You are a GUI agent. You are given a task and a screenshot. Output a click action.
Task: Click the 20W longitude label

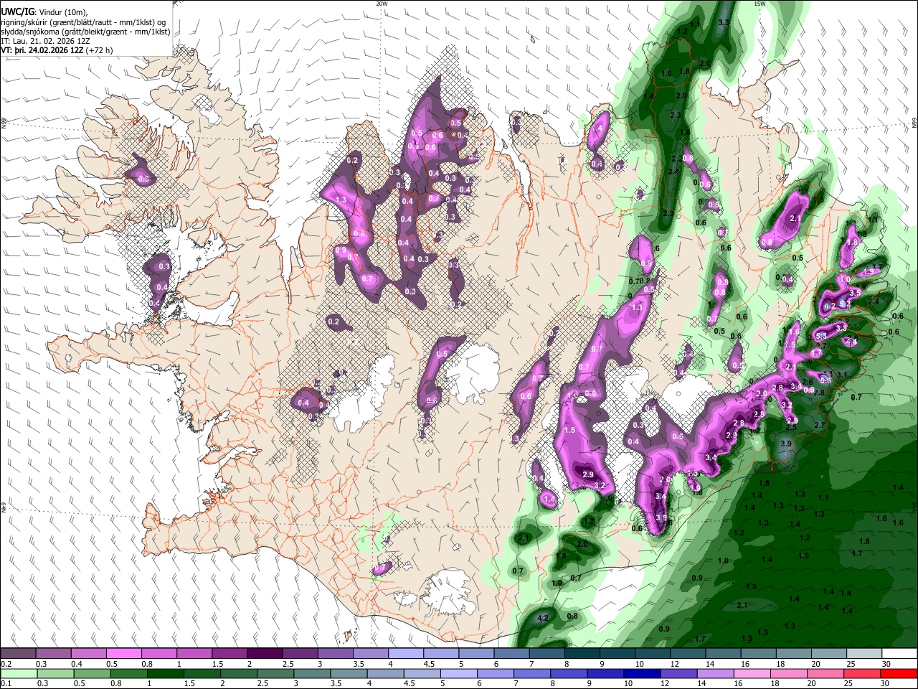coord(382,4)
